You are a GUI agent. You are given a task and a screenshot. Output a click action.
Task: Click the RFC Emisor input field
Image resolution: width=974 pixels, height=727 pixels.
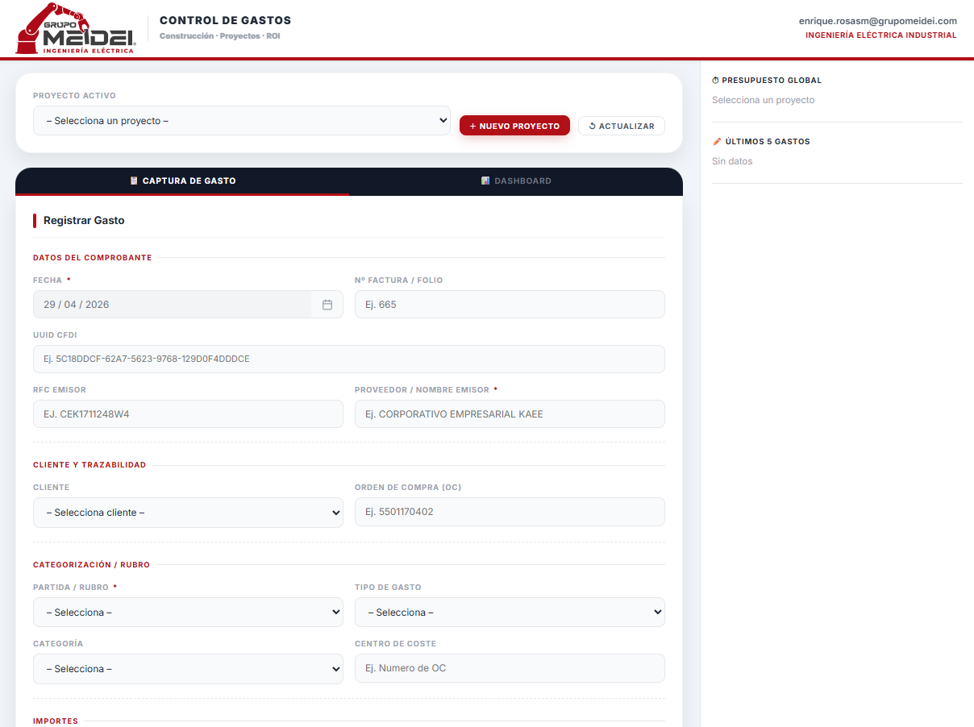pyautogui.click(x=188, y=414)
